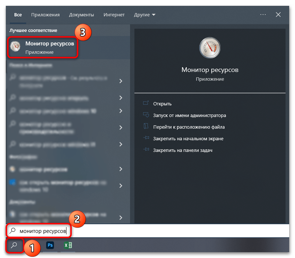
Task: Open the three-dots more options menu
Action: pyautogui.click(x=263, y=15)
